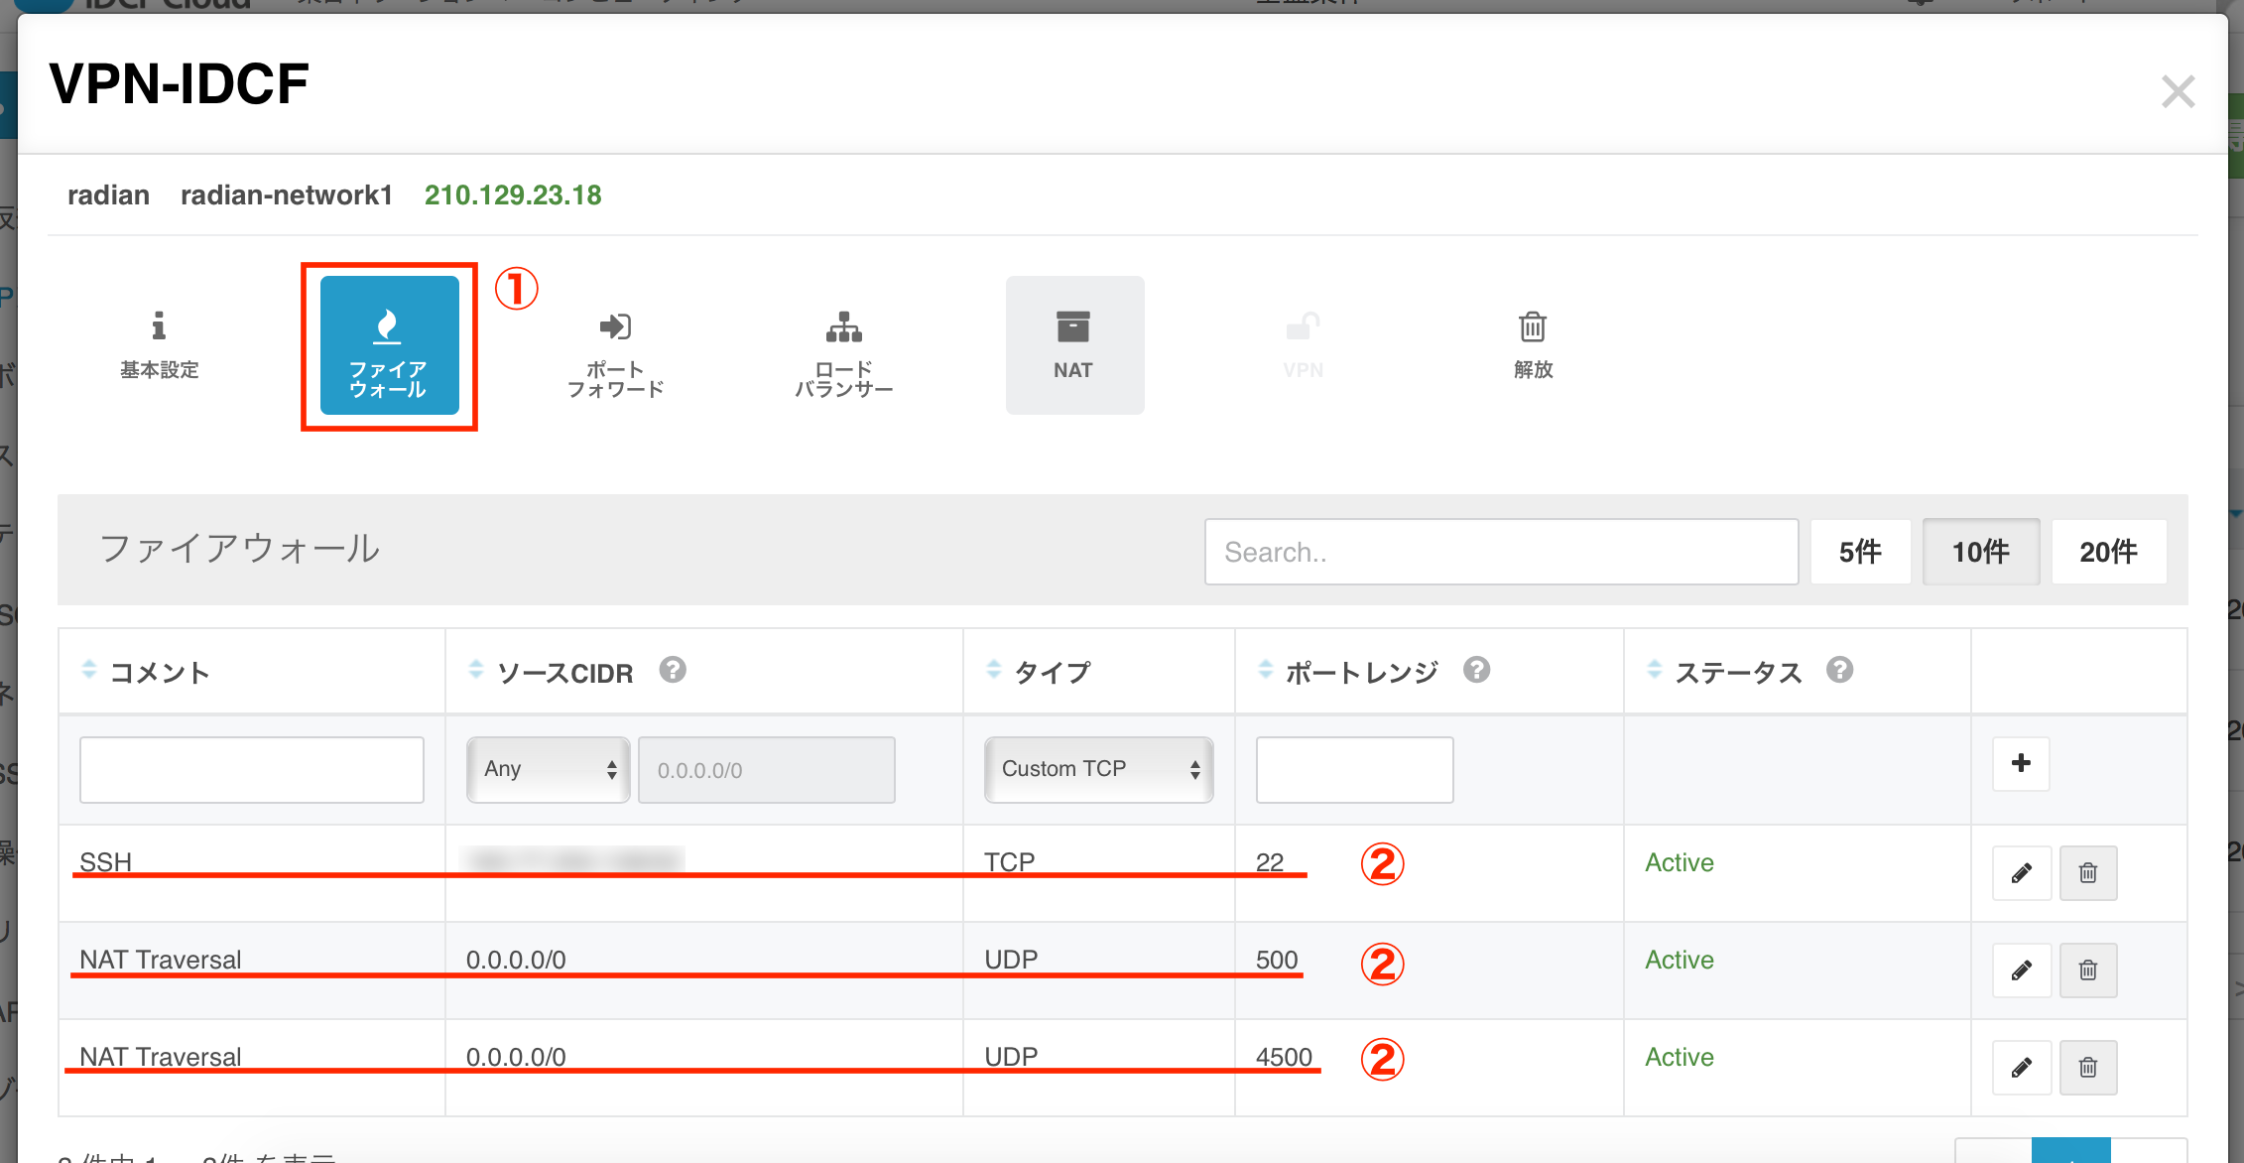Viewport: 2244px width, 1163px height.
Task: Show 5件 rows per page
Action: point(1859,552)
